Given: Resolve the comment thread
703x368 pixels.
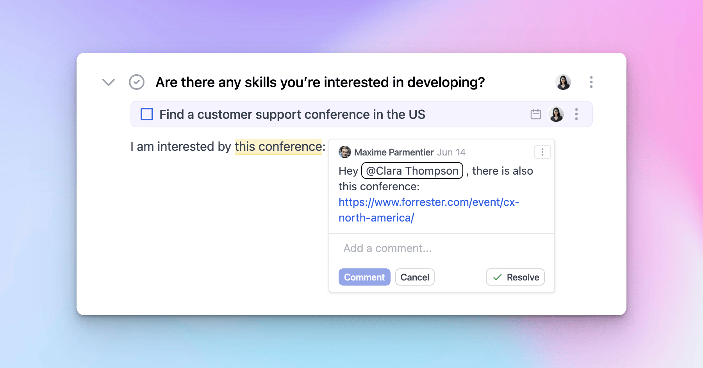Looking at the screenshot, I should (x=515, y=277).
